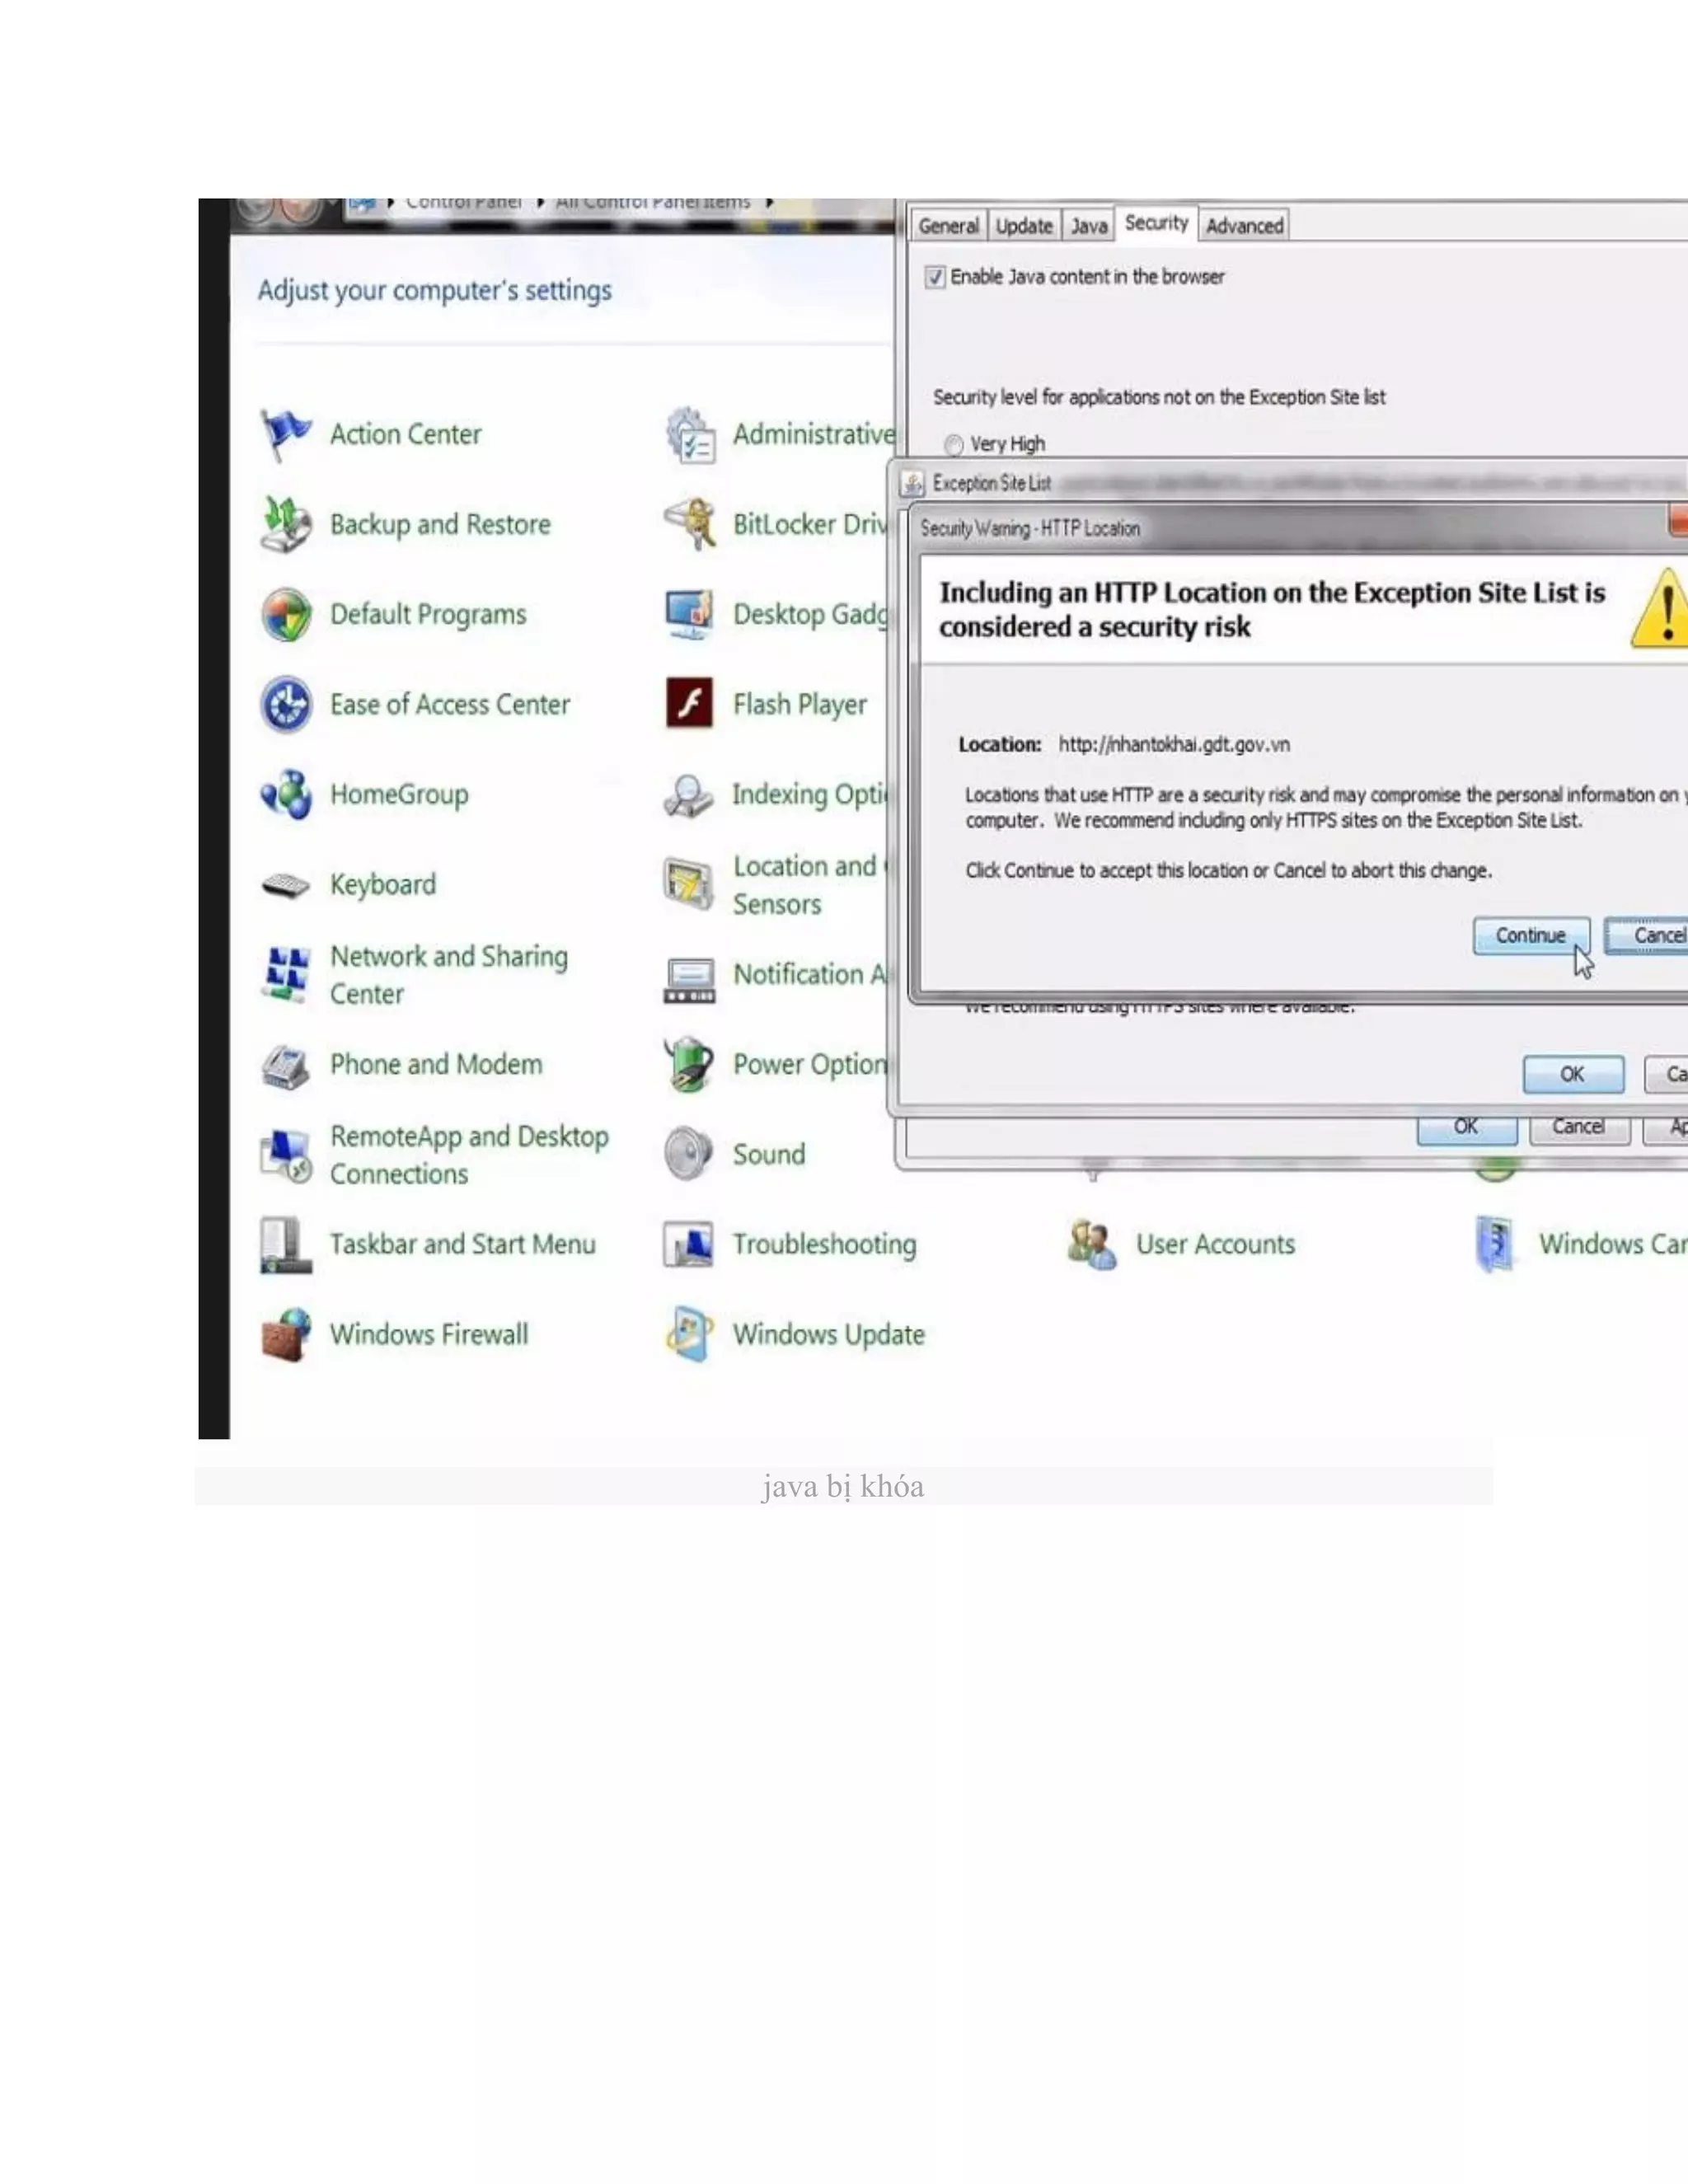Uncheck Enable Java content in the browser
The width and height of the screenshot is (1688, 2184).
tap(934, 277)
